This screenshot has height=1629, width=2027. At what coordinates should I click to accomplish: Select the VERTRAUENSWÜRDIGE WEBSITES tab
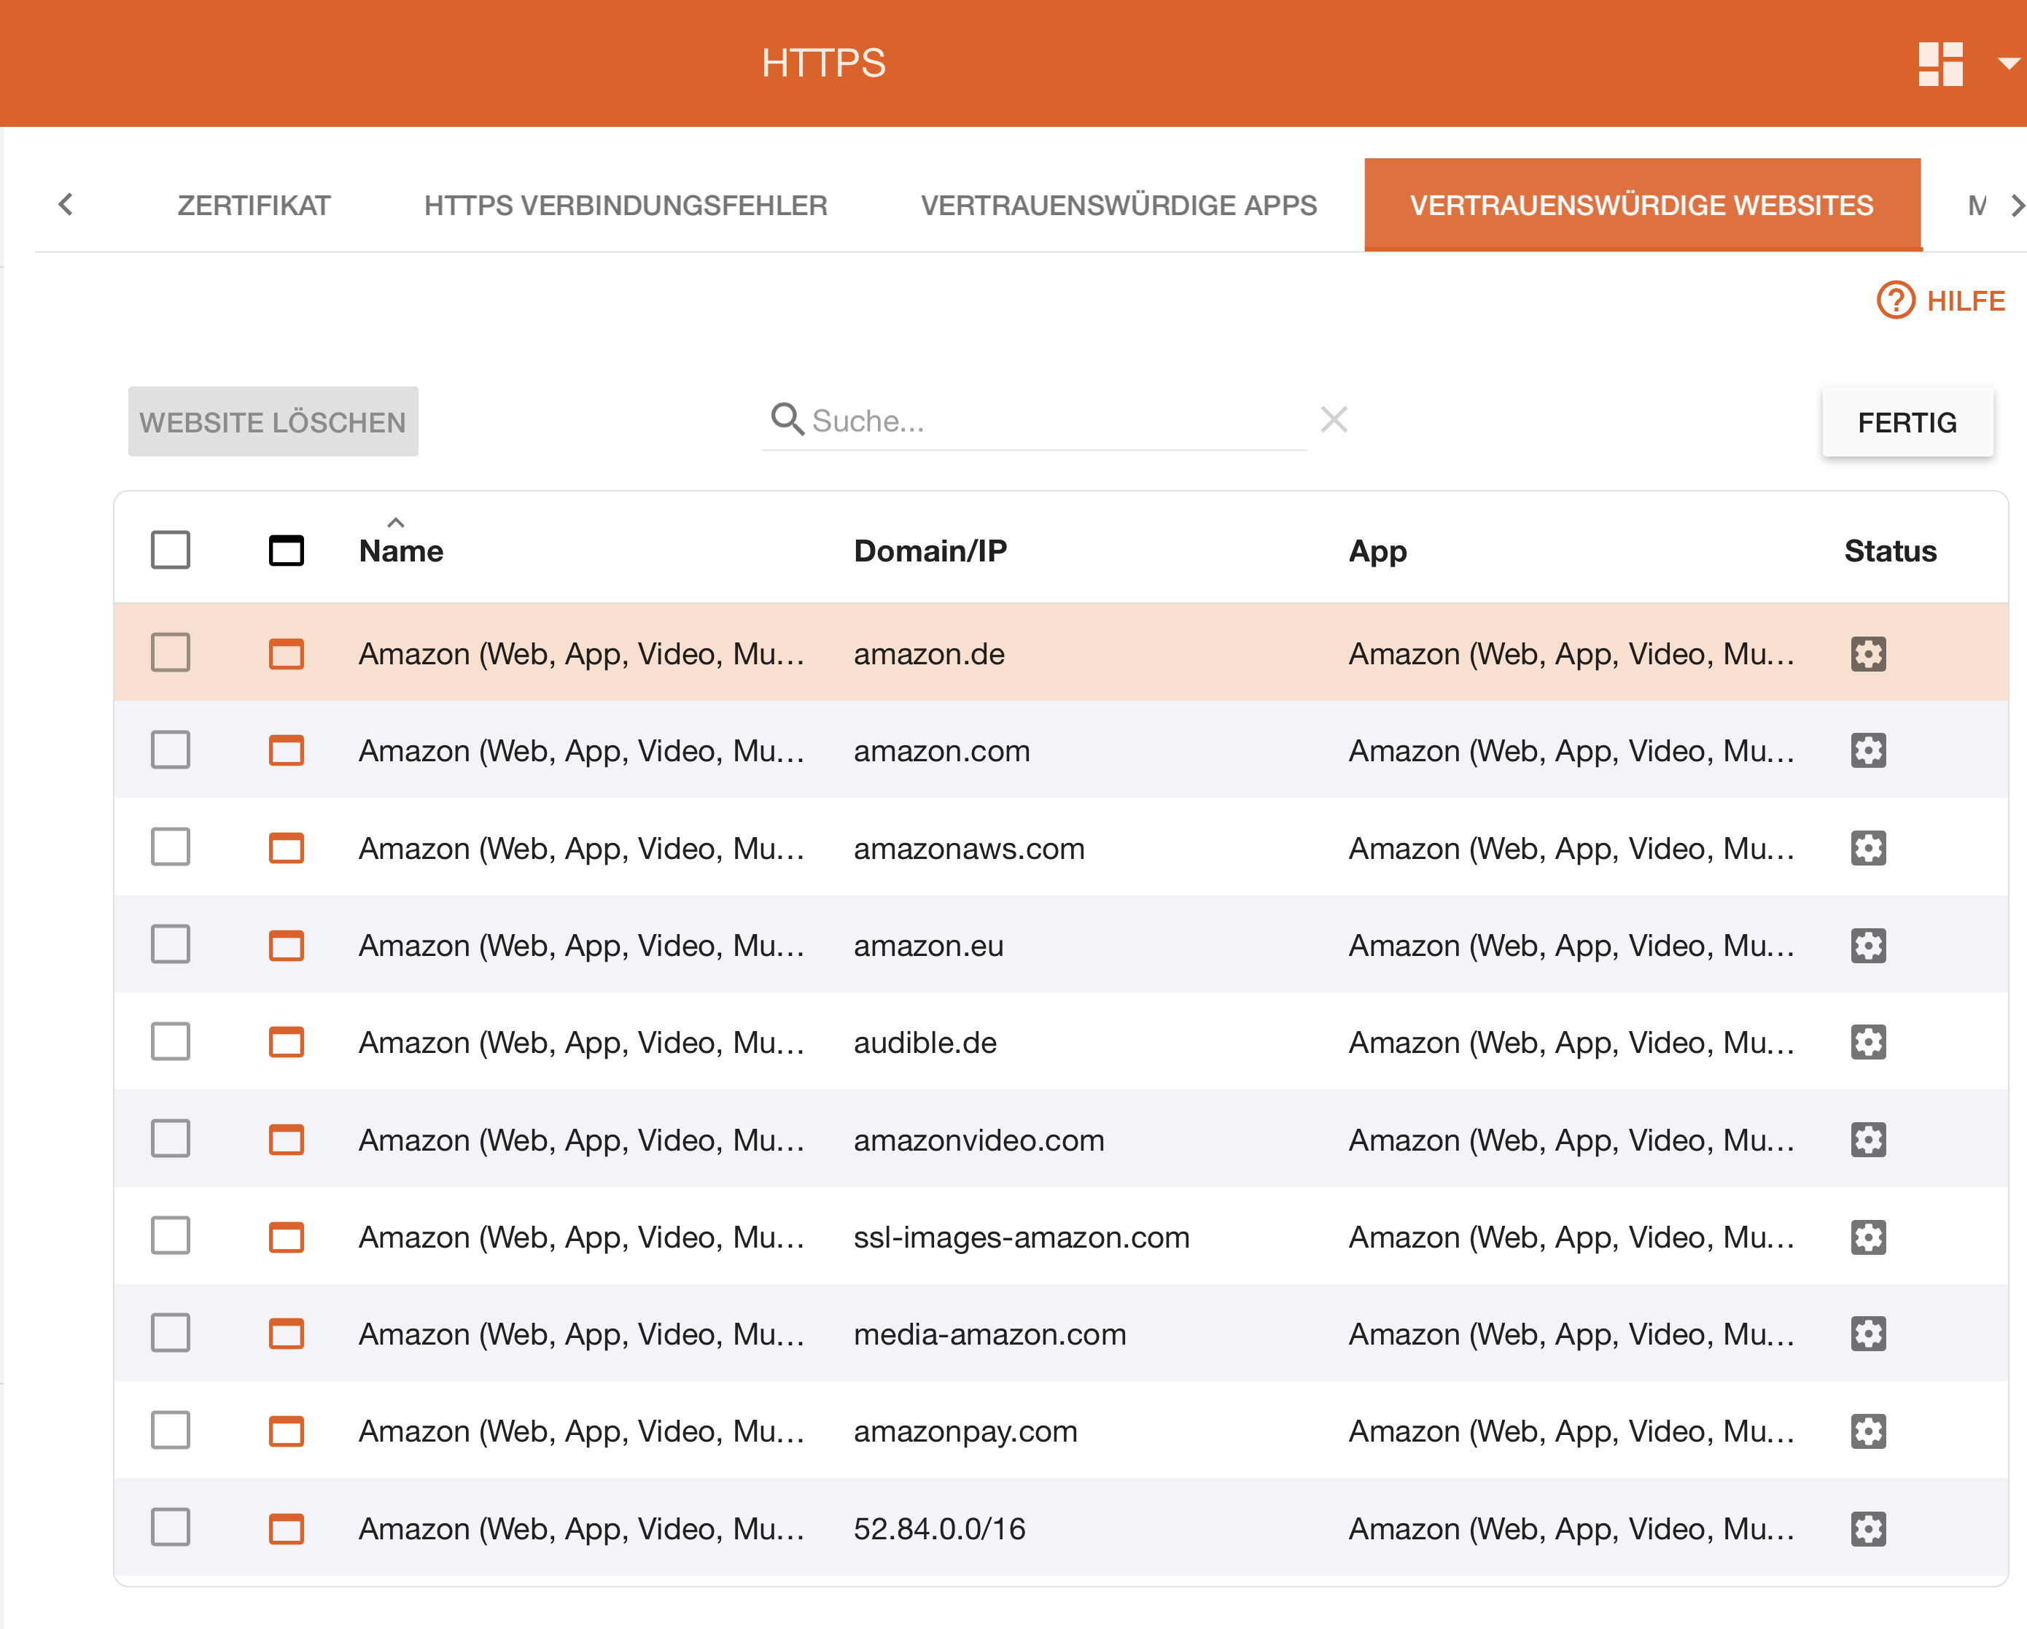tap(1641, 205)
